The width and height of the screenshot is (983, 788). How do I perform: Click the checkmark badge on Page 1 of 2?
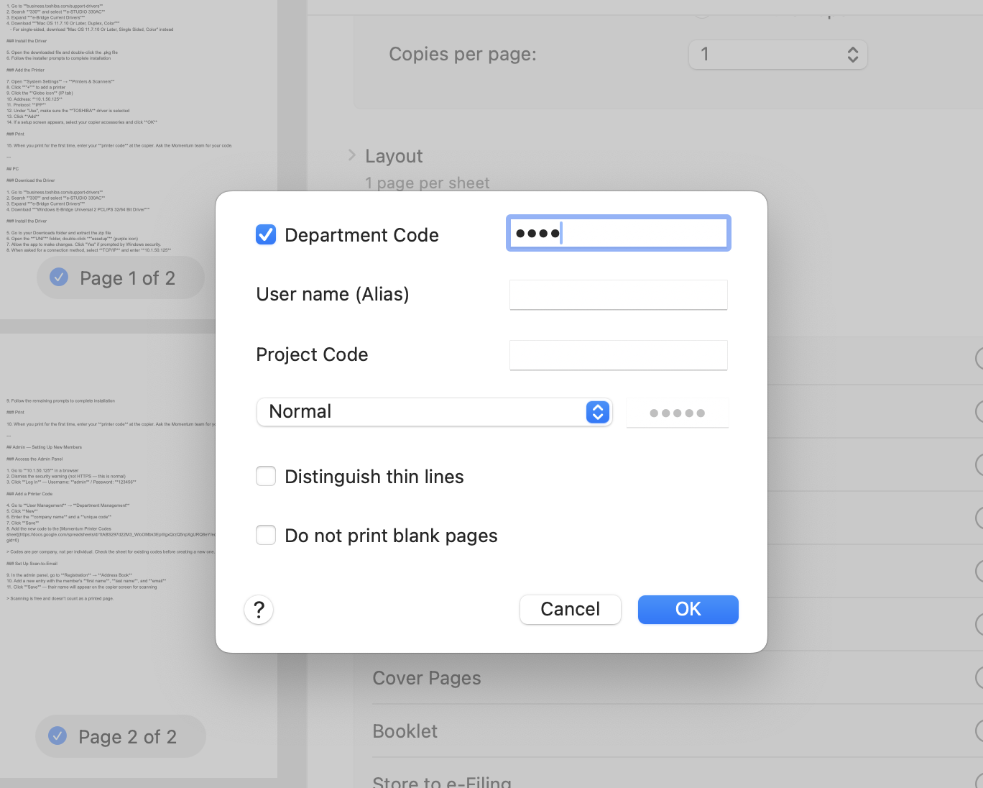click(59, 278)
